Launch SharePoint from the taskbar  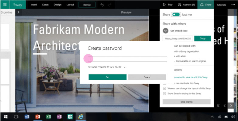(x=70, y=117)
